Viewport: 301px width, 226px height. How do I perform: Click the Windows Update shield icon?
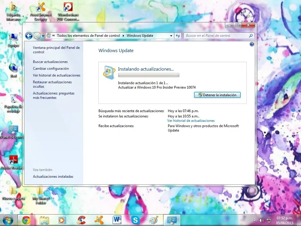pyautogui.click(x=109, y=72)
